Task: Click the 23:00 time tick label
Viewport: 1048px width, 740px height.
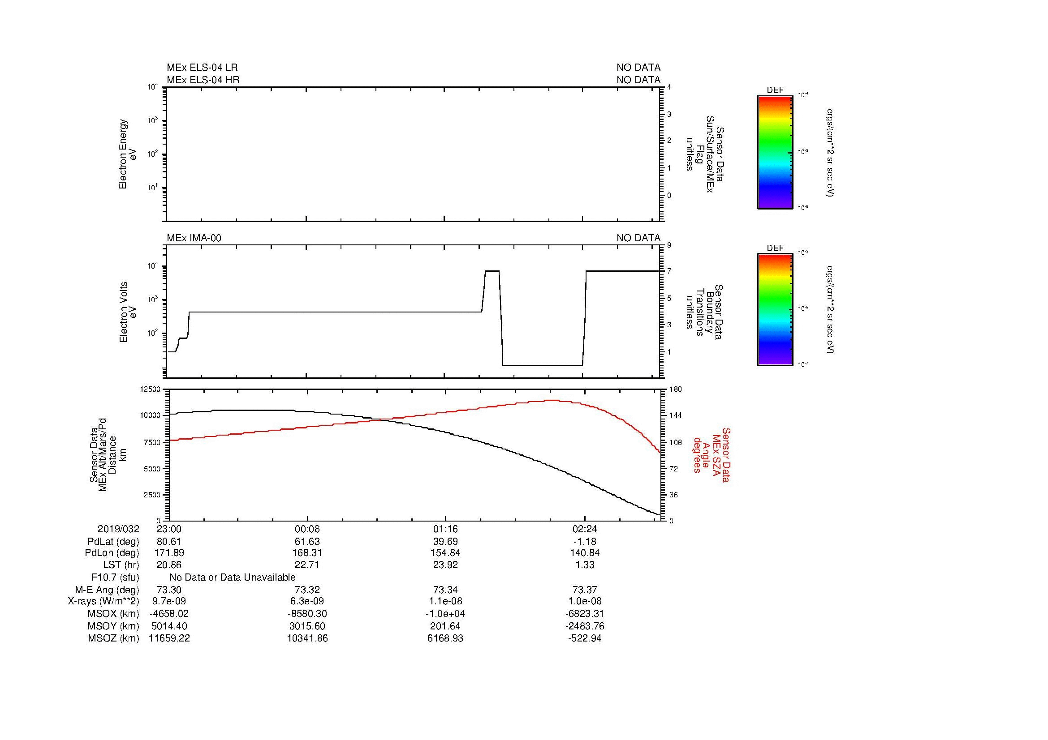Action: (x=169, y=529)
